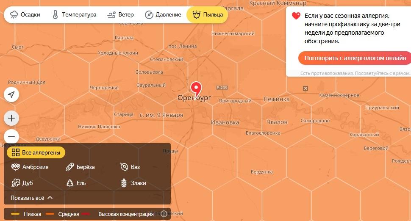
Task: Click the info icon in legend
Action: pos(164,214)
